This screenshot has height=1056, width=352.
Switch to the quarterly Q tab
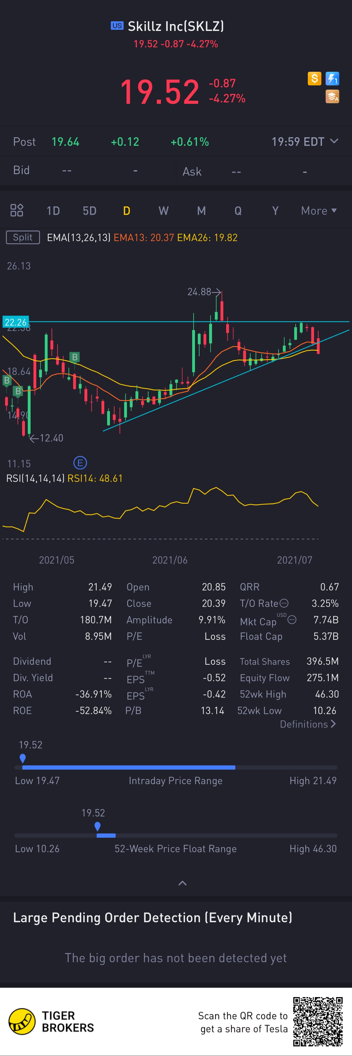coord(238,211)
